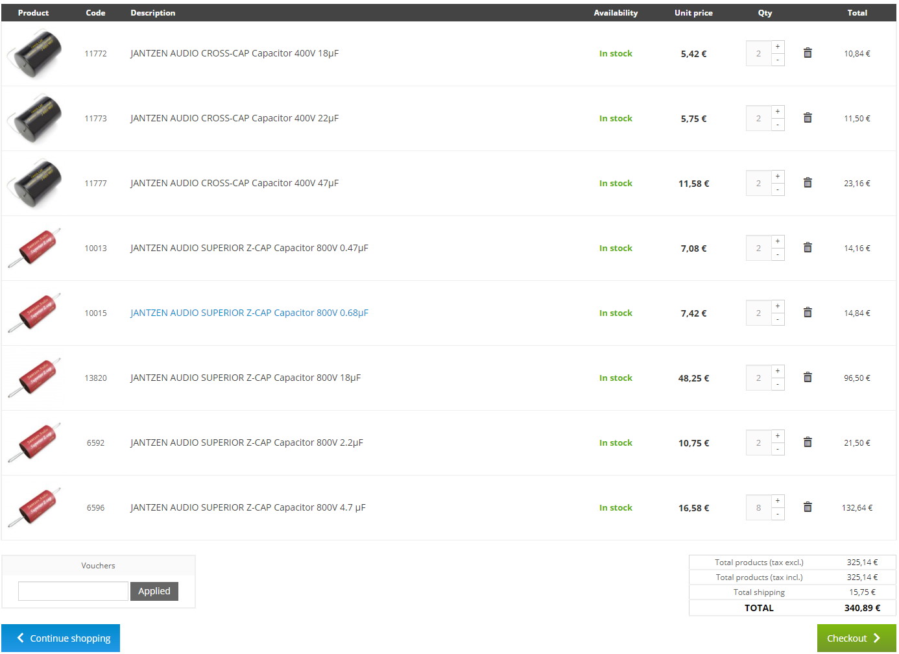This screenshot has height=654, width=899.
Task: Select the grand total 340,89 €
Action: (x=862, y=608)
